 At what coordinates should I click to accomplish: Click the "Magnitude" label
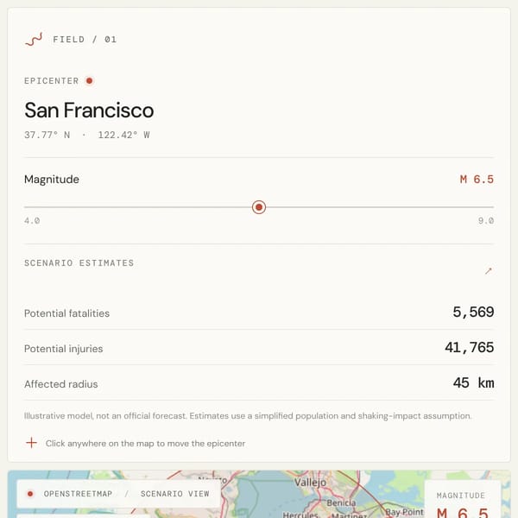click(52, 180)
